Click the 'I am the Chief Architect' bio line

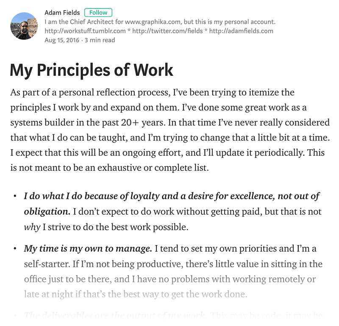click(160, 22)
